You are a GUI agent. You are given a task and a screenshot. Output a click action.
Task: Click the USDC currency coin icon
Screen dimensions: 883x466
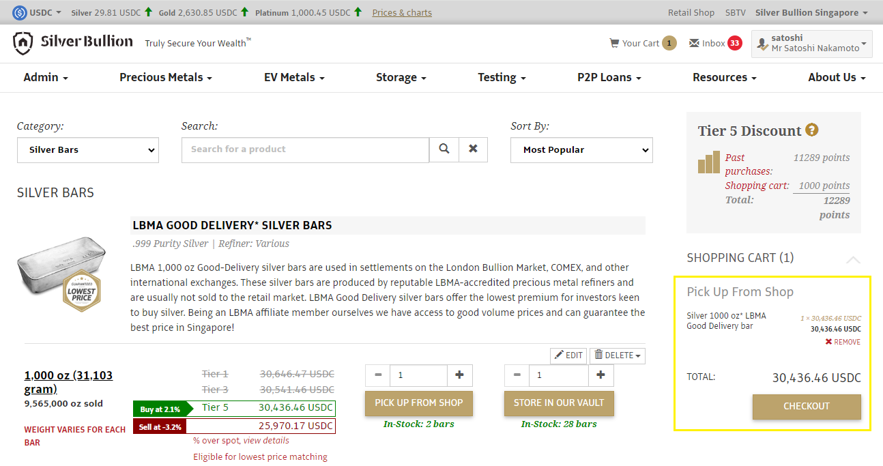20,12
